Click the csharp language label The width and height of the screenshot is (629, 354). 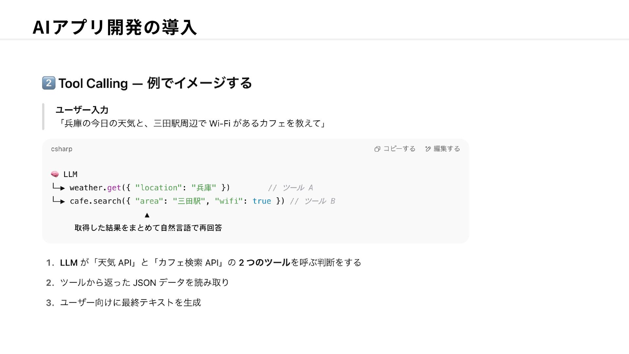coord(62,149)
